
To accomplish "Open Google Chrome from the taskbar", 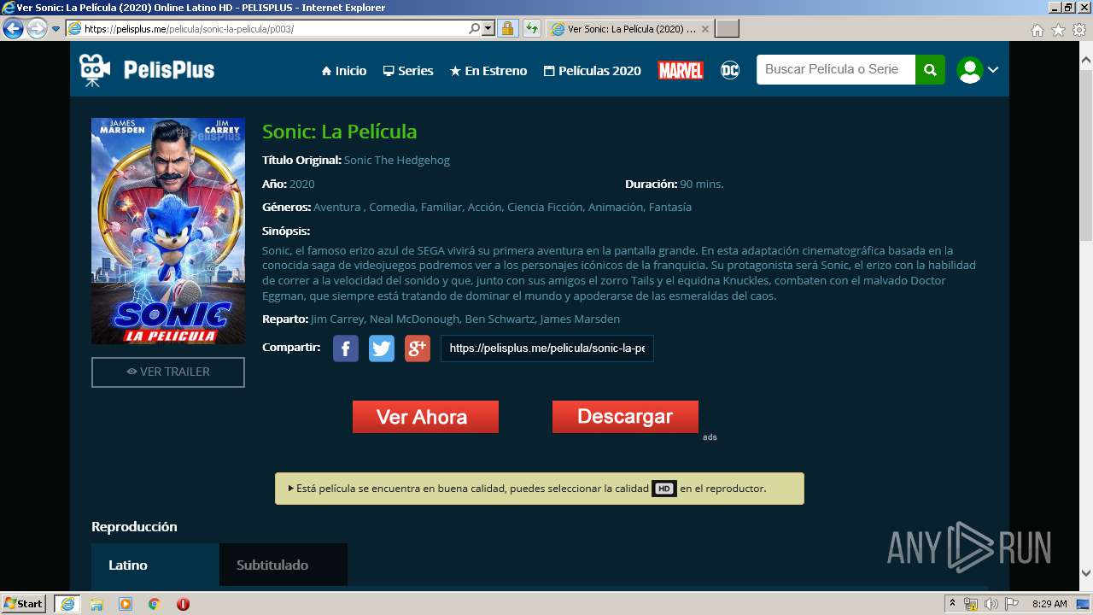I will click(x=155, y=604).
